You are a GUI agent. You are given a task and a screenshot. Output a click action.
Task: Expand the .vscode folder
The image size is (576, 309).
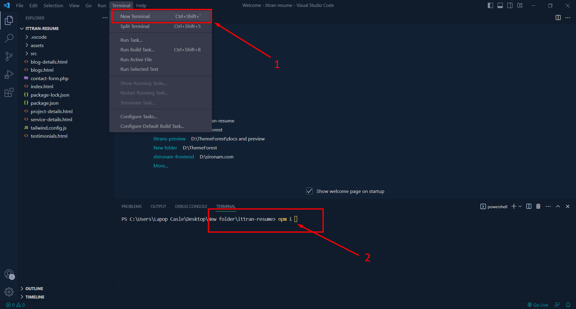[x=39, y=37]
